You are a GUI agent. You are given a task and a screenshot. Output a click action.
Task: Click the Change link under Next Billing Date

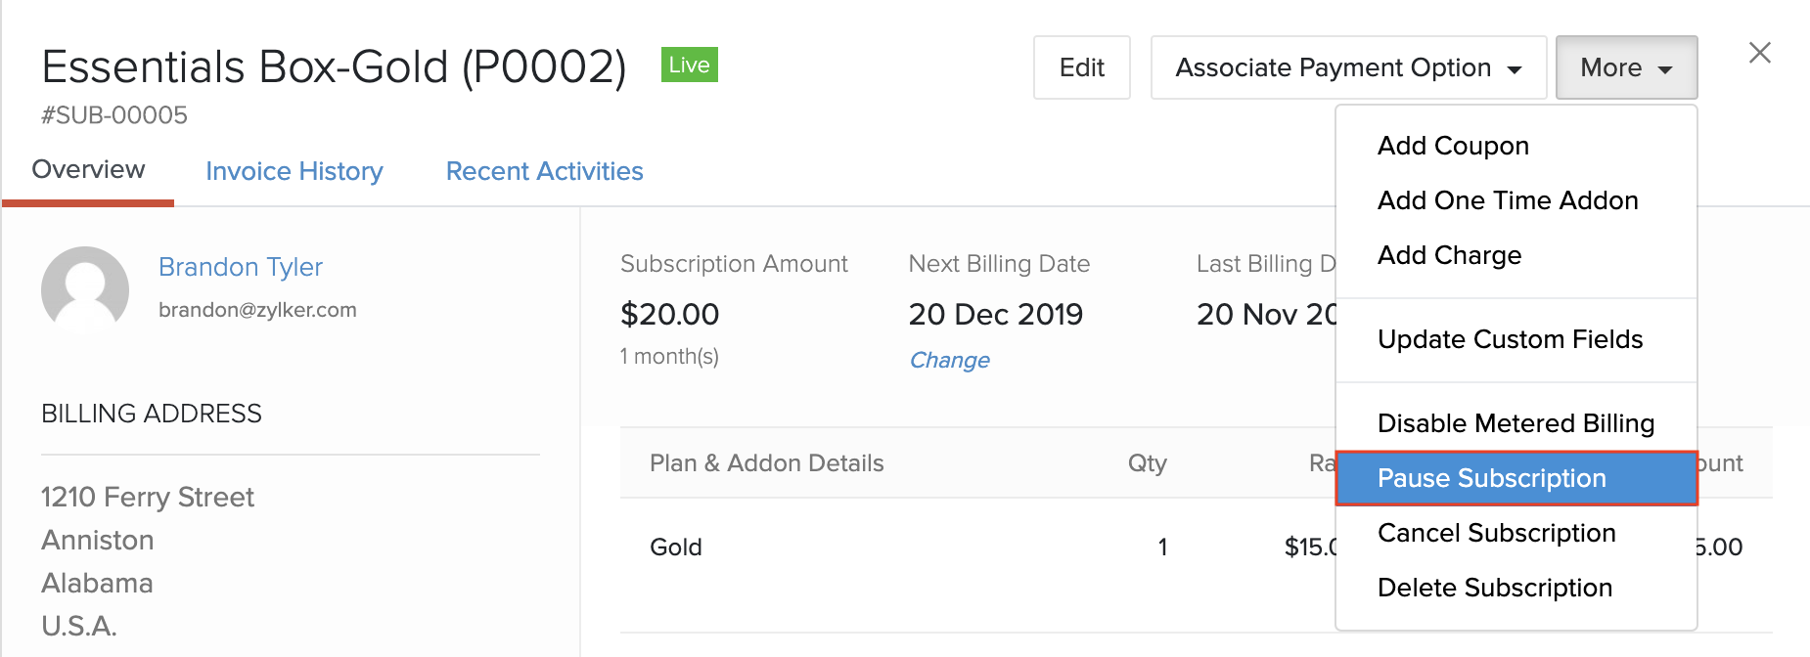click(948, 360)
